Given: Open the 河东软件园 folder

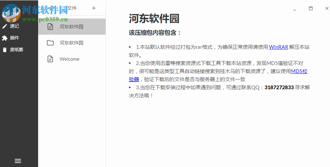Looking at the screenshot, I should click(72, 43).
